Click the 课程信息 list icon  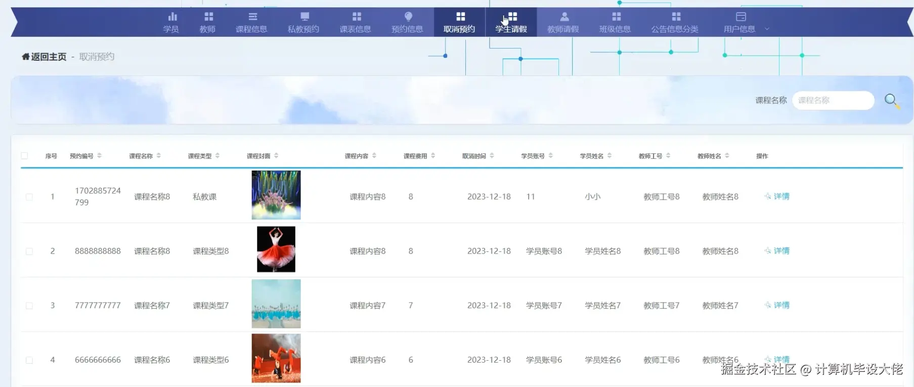253,17
